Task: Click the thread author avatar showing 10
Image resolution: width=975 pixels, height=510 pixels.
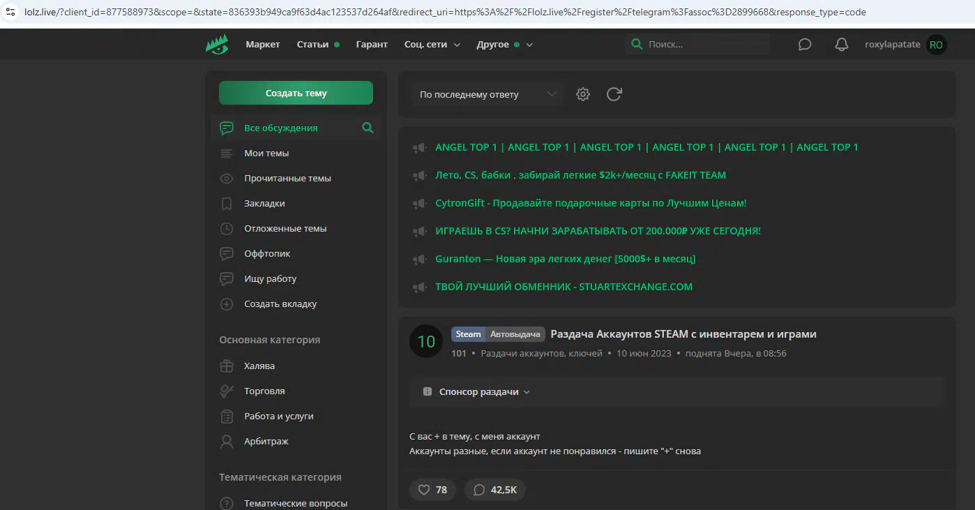Action: (x=426, y=341)
